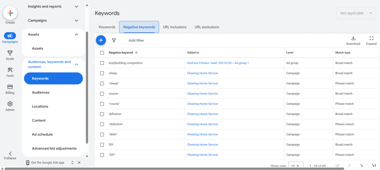Select the "course" phrase match checkbox
Viewport: 380px width, 170px height.
pyautogui.click(x=102, y=104)
